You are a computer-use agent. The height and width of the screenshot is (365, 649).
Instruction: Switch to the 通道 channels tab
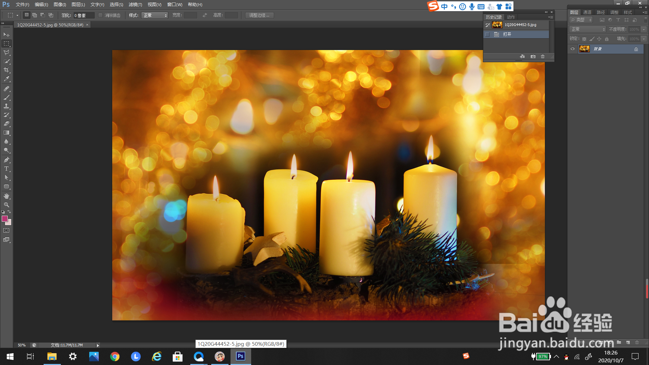tap(587, 12)
